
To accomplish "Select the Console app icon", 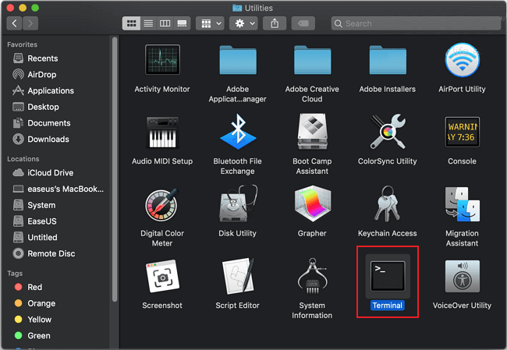I will (462, 132).
